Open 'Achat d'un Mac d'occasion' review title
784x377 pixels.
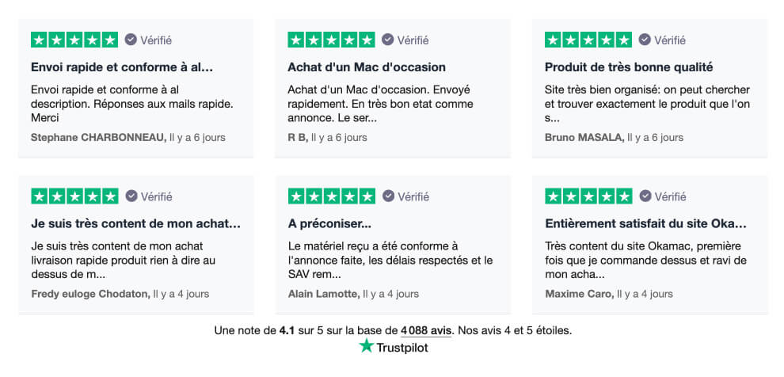[x=367, y=67]
